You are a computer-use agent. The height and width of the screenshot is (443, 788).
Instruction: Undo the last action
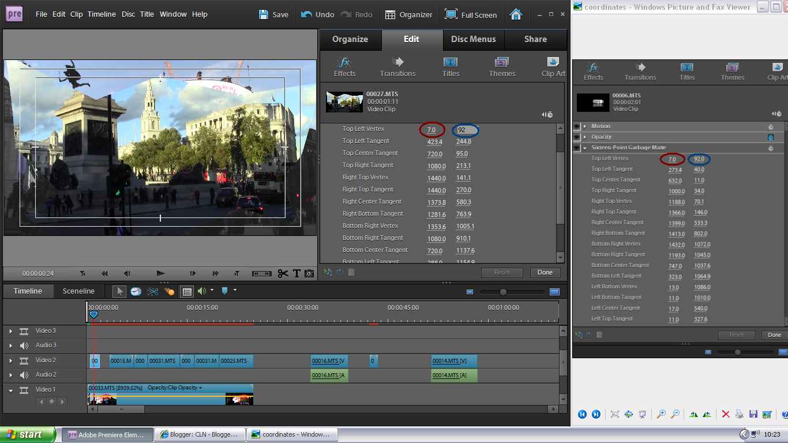318,14
